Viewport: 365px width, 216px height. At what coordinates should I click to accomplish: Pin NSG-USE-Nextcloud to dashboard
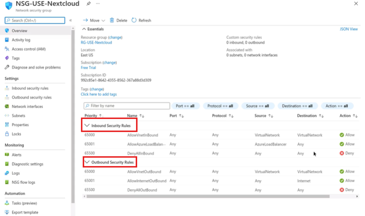point(89,4)
